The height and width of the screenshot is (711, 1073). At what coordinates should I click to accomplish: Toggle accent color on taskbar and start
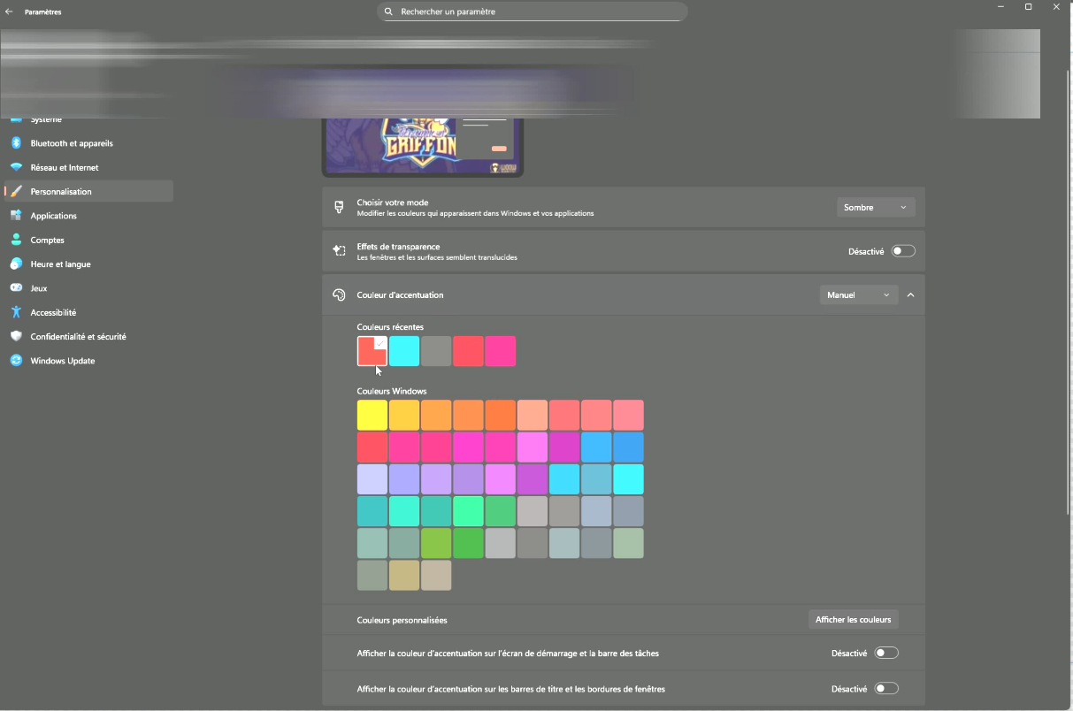tap(885, 654)
